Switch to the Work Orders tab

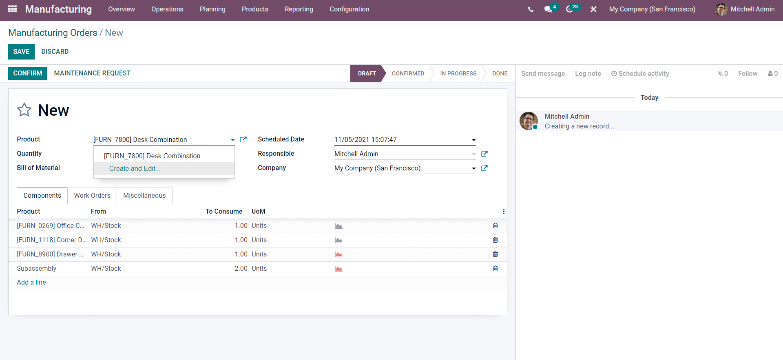tap(92, 196)
